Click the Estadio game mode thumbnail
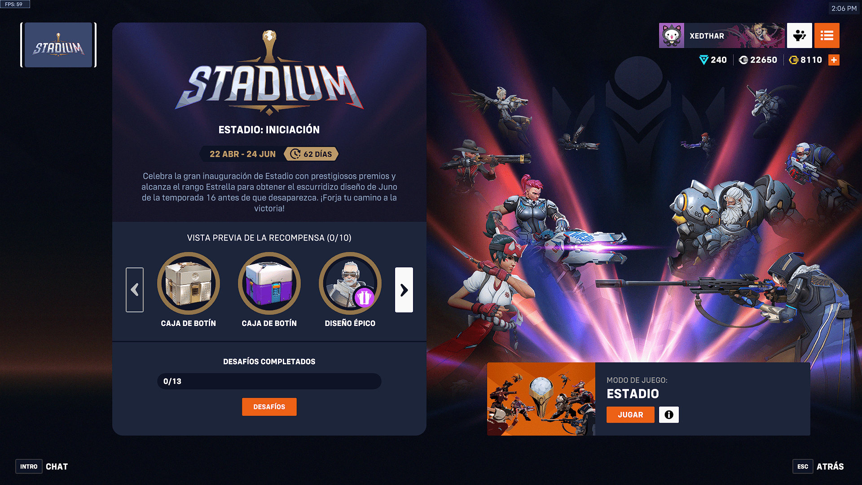Screen dimensions: 862x485 [541, 399]
